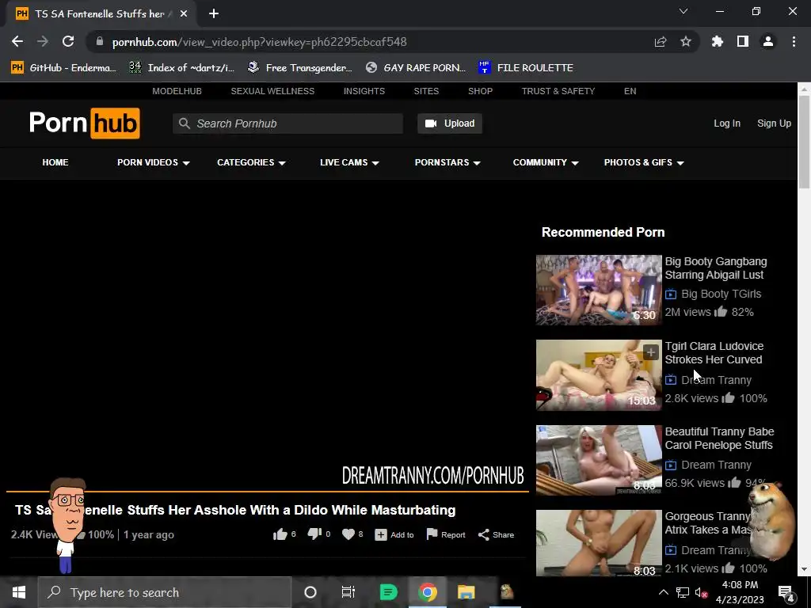This screenshot has width=811, height=608.
Task: Go back to the previous page
Action: [x=17, y=41]
